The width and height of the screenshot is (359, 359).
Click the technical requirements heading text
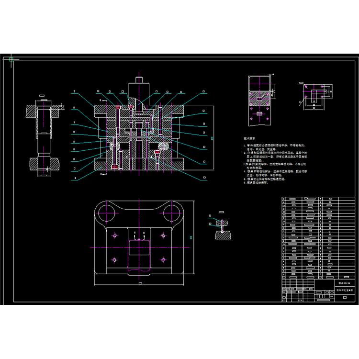coord(249,138)
